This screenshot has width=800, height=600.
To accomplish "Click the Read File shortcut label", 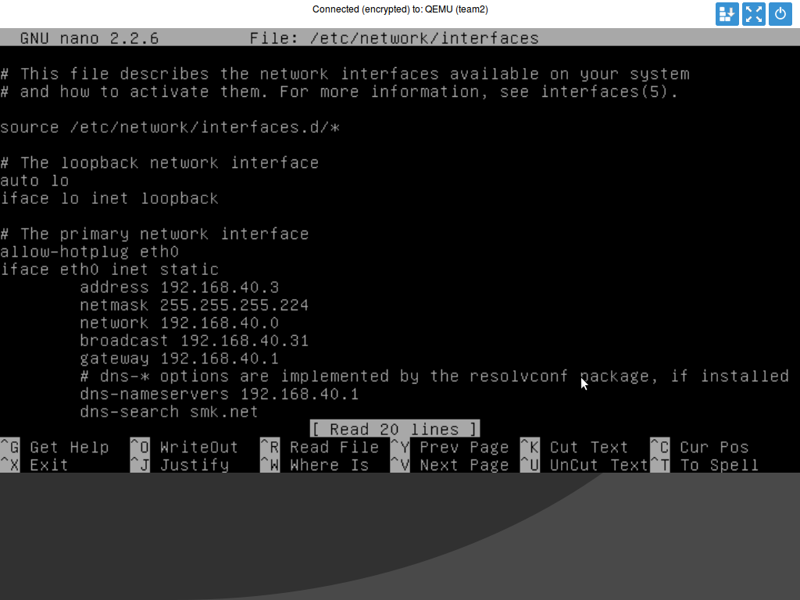I will coord(335,447).
